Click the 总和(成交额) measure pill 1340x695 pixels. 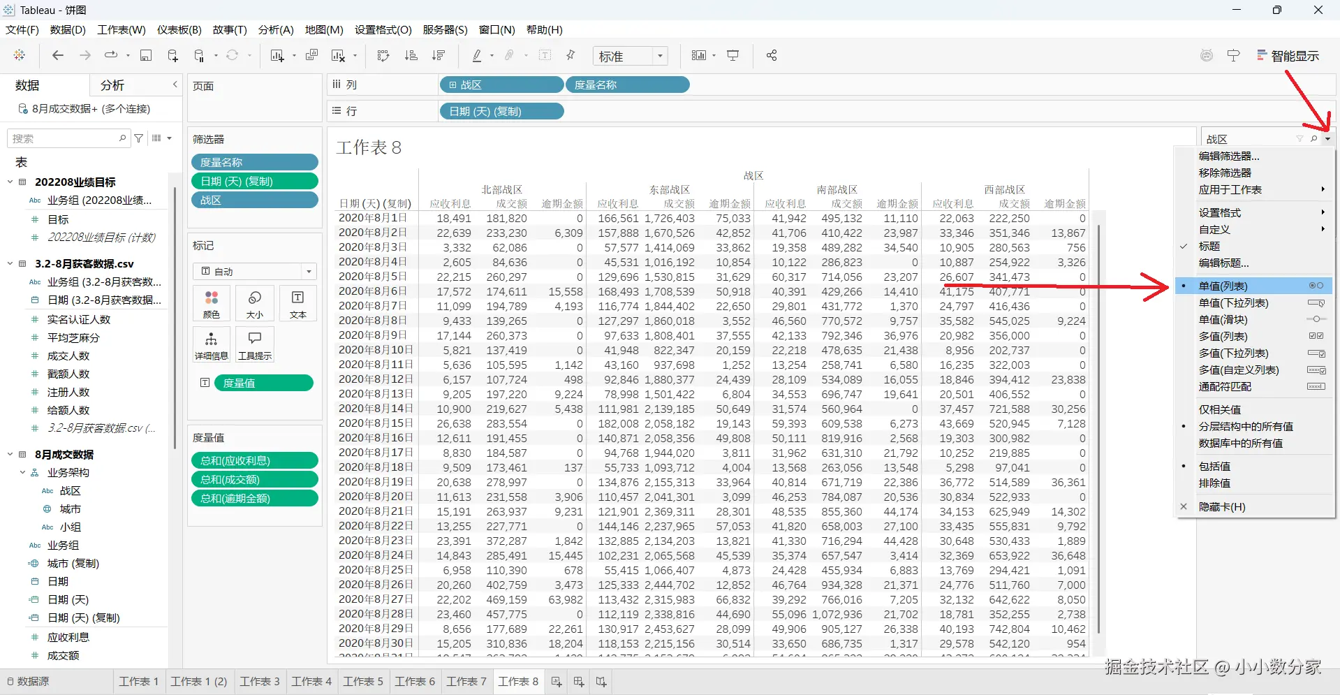[254, 479]
